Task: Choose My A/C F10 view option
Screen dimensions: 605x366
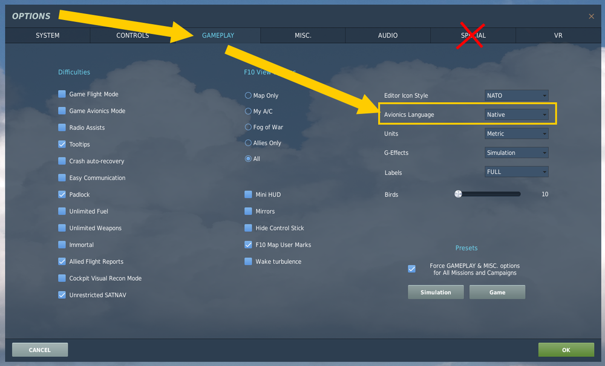Action: pos(248,111)
